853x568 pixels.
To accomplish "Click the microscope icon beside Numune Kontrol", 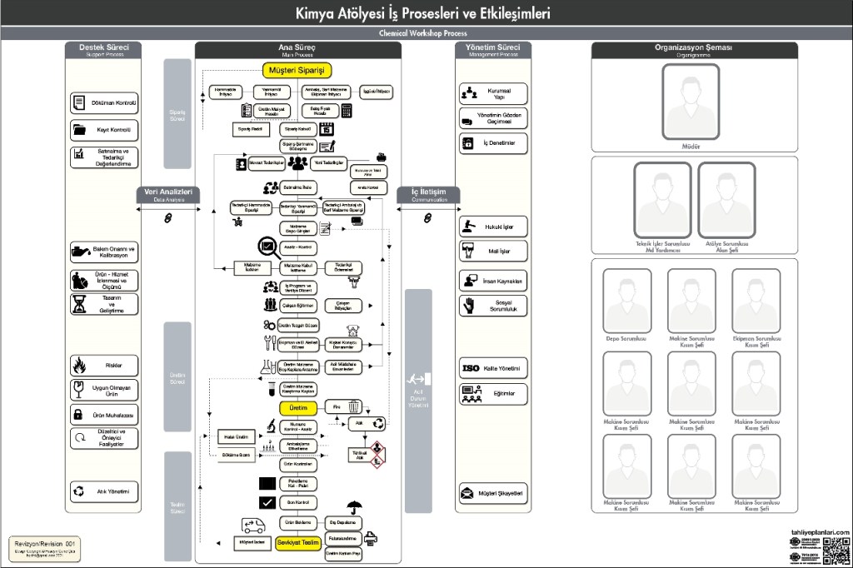I will (271, 426).
